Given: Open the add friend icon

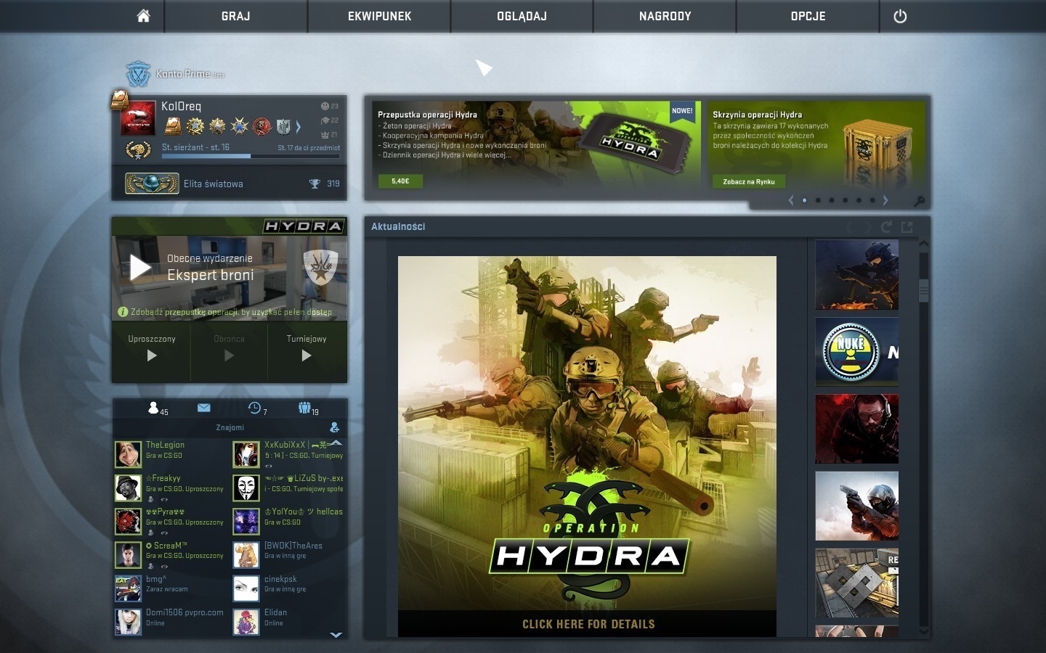Looking at the screenshot, I should point(334,427).
